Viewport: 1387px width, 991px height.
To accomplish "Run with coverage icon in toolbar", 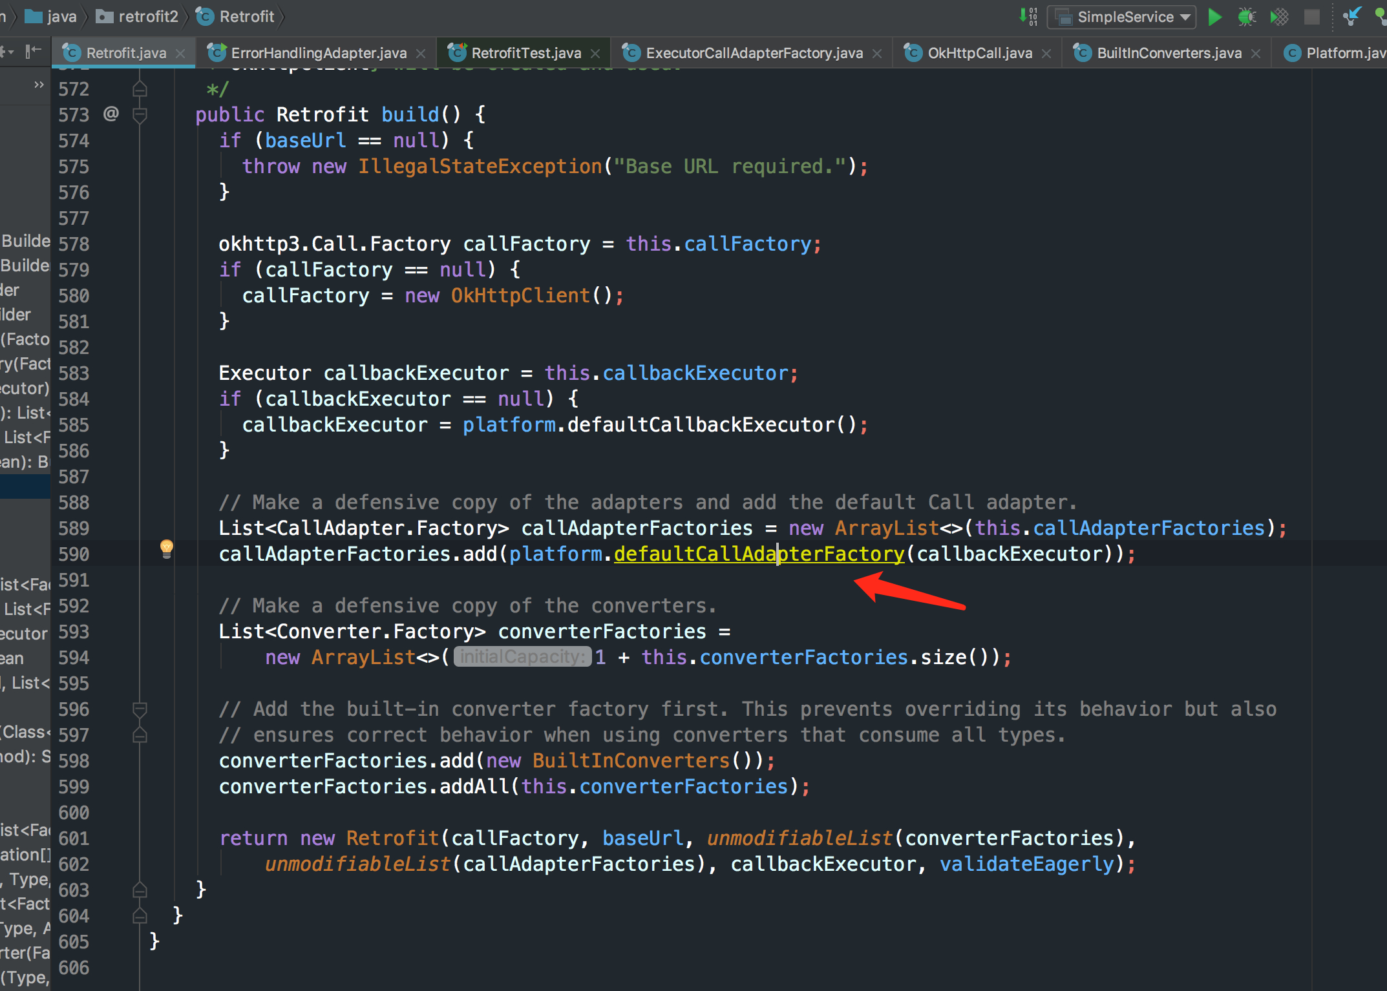I will tap(1278, 17).
